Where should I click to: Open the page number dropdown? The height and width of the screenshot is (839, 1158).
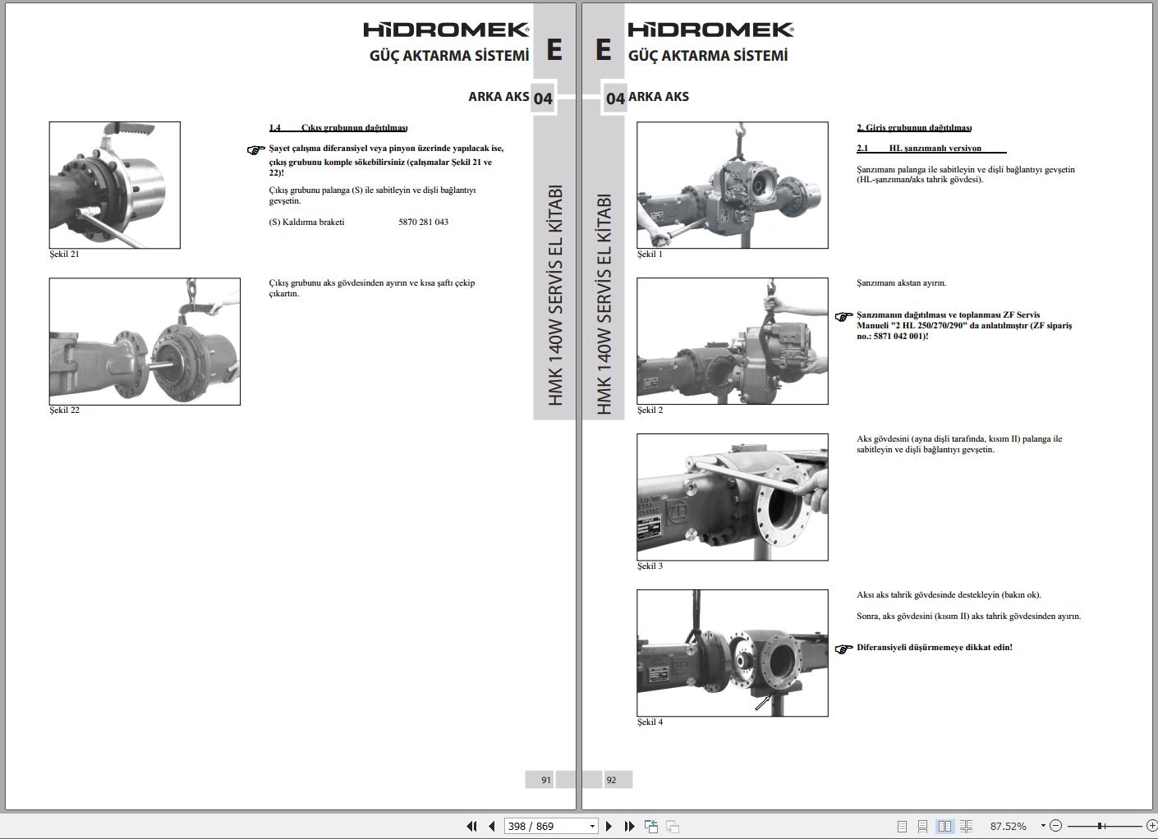592,826
